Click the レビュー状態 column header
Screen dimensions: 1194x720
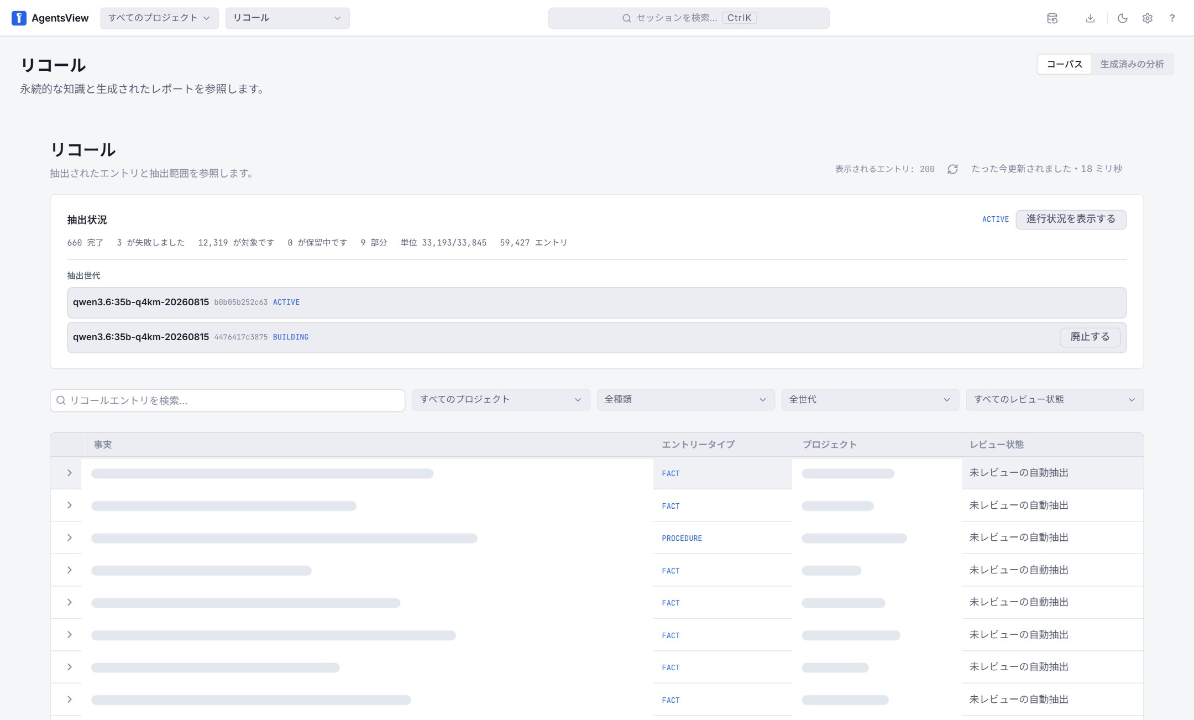[997, 445]
